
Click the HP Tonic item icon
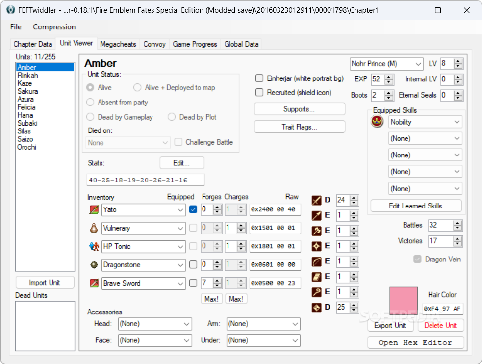point(94,246)
